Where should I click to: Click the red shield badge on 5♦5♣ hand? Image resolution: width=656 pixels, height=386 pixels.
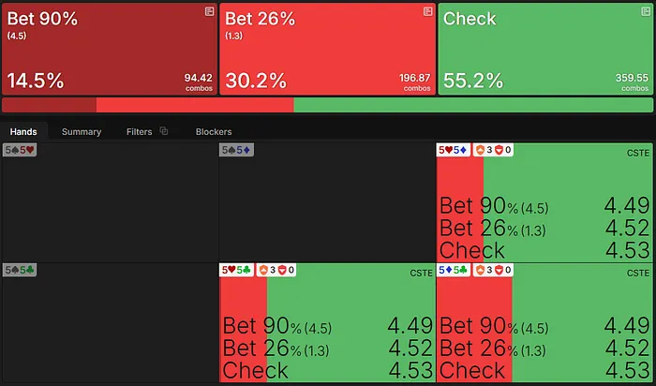(x=500, y=270)
